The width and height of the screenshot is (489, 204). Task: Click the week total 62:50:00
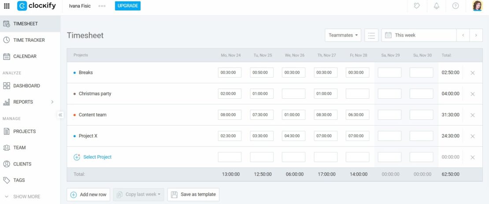point(450,174)
